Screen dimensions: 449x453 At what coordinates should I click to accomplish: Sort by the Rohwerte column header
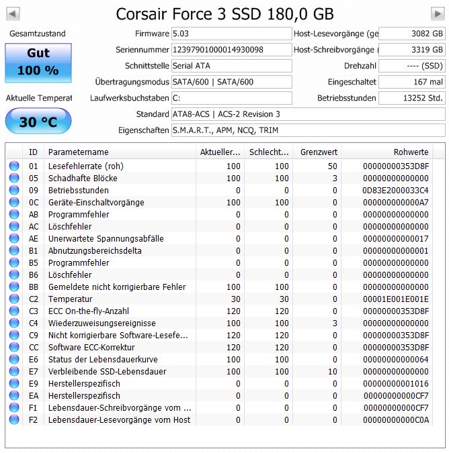coord(387,152)
